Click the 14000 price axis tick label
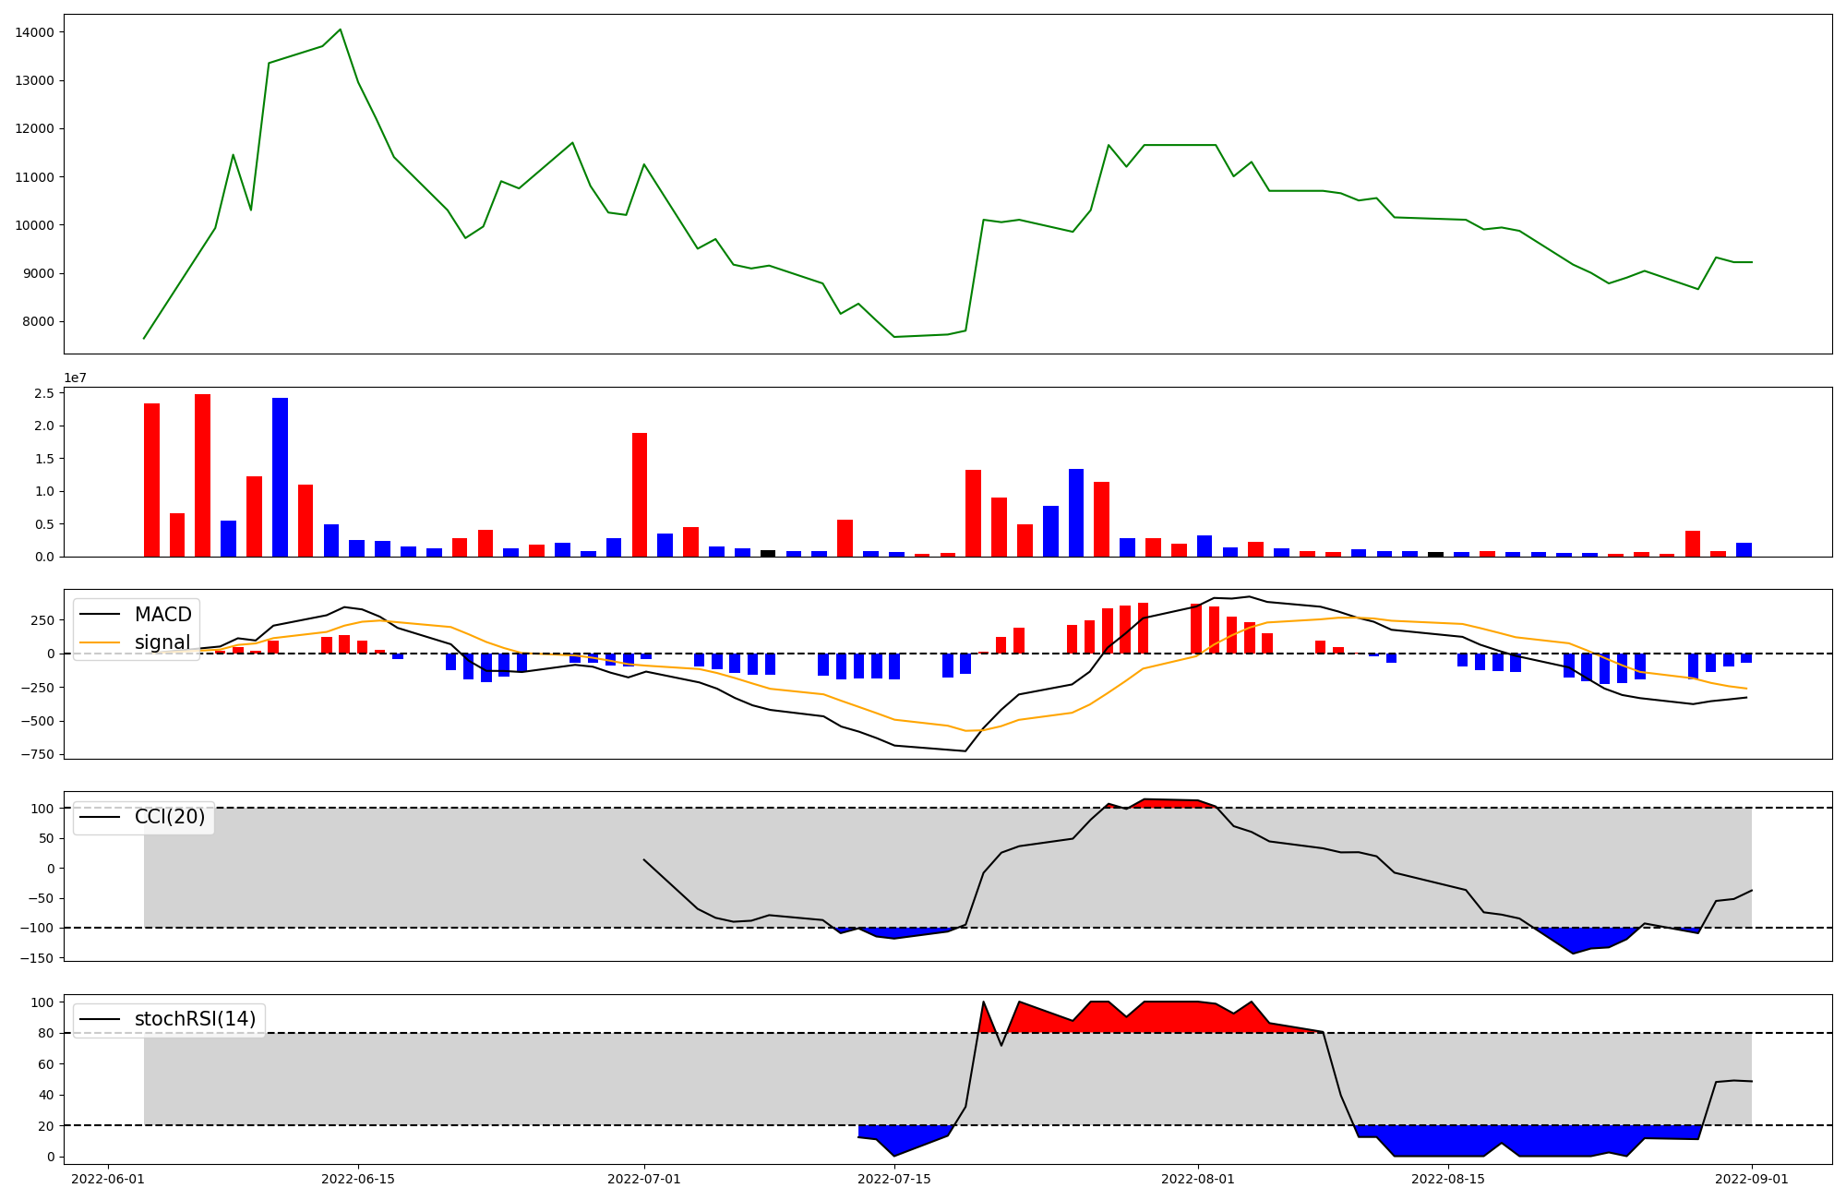The width and height of the screenshot is (1846, 1200). 35,32
